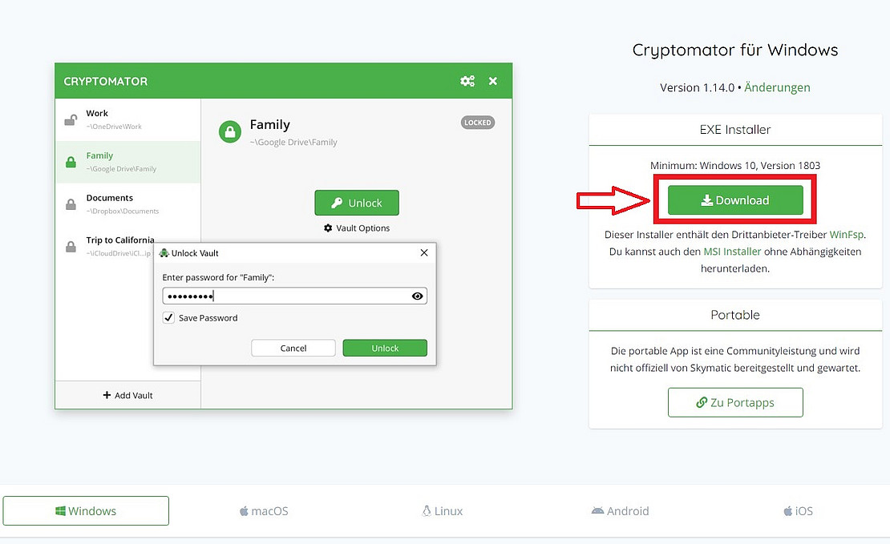Open Vault Options for the Family vault
The image size is (890, 544).
[x=356, y=228]
